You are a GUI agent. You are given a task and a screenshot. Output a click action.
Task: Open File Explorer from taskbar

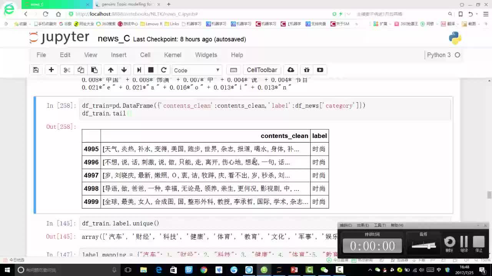[x=143, y=270]
